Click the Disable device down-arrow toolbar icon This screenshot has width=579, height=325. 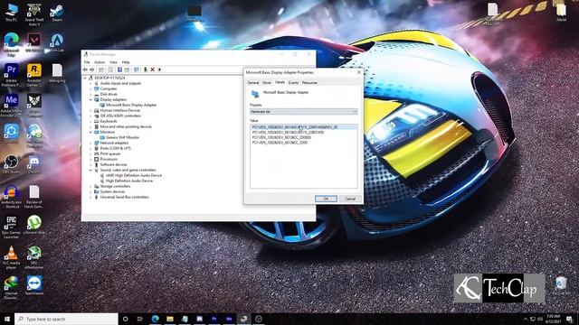[x=159, y=70]
